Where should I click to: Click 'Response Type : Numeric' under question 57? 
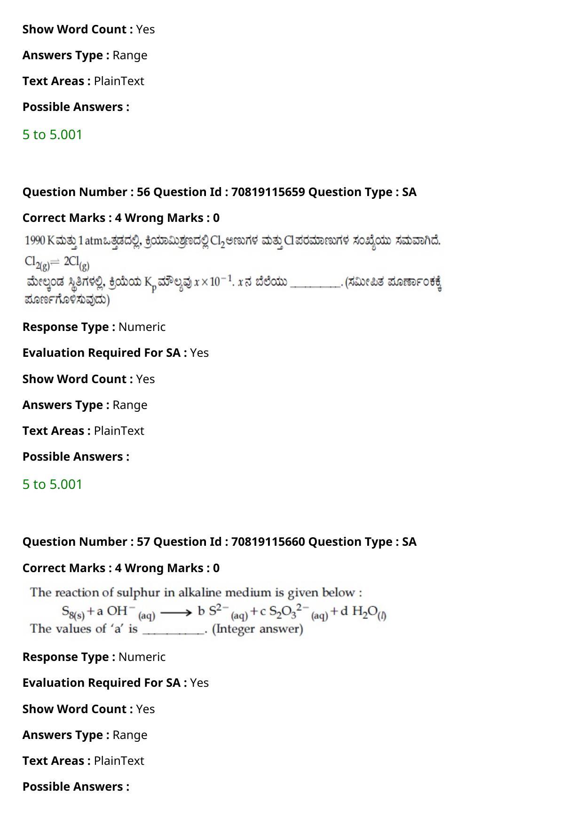point(94,657)
